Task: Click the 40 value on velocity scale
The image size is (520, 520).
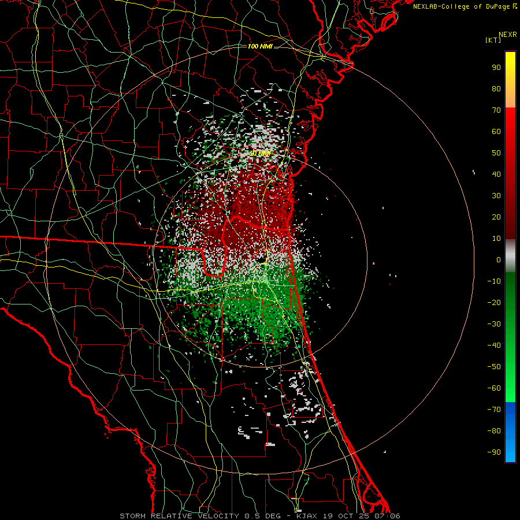Action: (496, 174)
